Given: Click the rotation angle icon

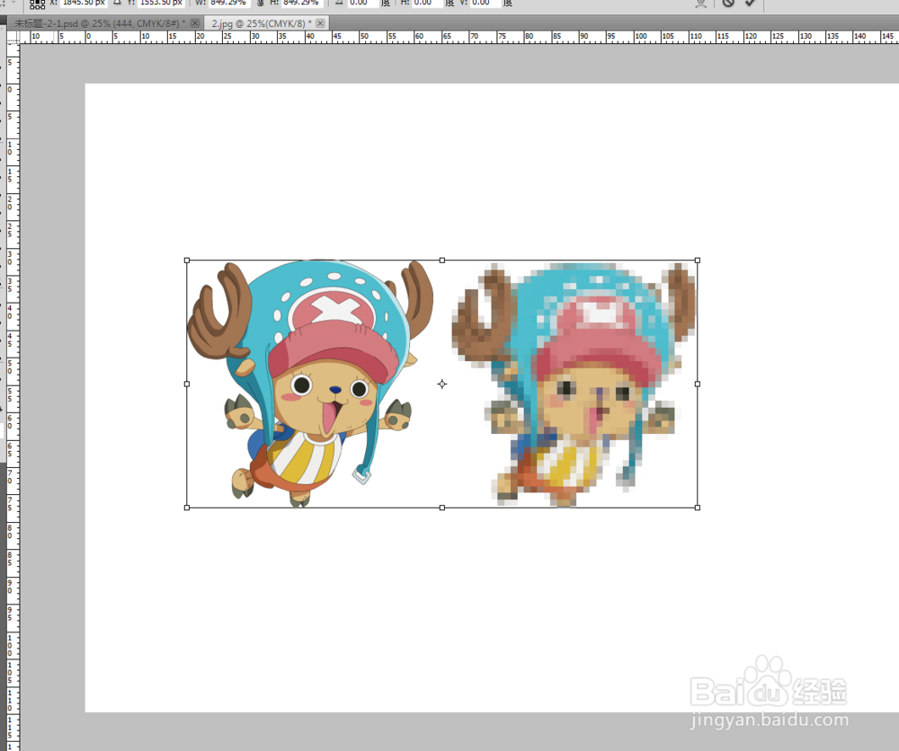Looking at the screenshot, I should tap(339, 3).
